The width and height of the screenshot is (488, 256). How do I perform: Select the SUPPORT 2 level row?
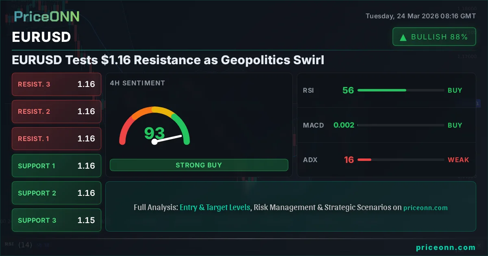[x=57, y=193]
